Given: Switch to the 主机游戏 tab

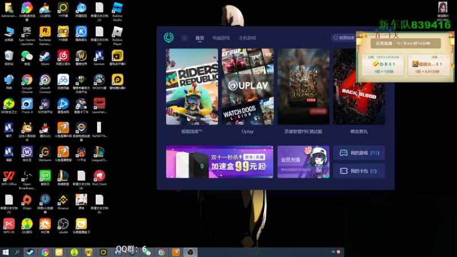Looking at the screenshot, I should (247, 38).
